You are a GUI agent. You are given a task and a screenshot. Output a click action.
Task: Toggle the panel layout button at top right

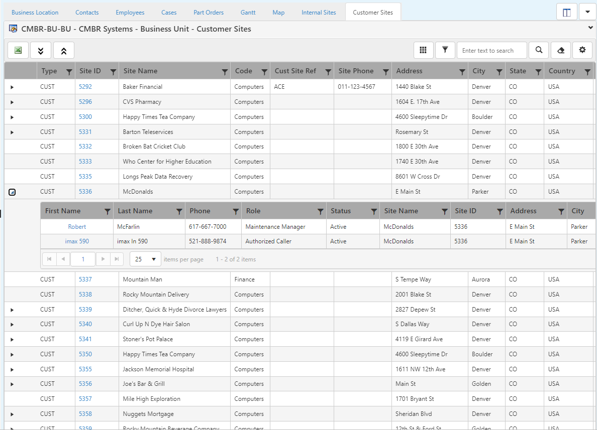pyautogui.click(x=566, y=13)
